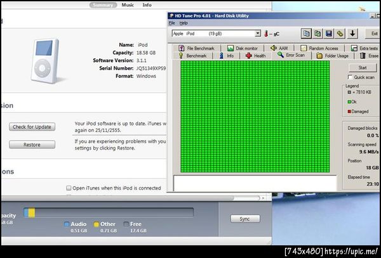Click the iPod capacity usage bar

point(109,212)
